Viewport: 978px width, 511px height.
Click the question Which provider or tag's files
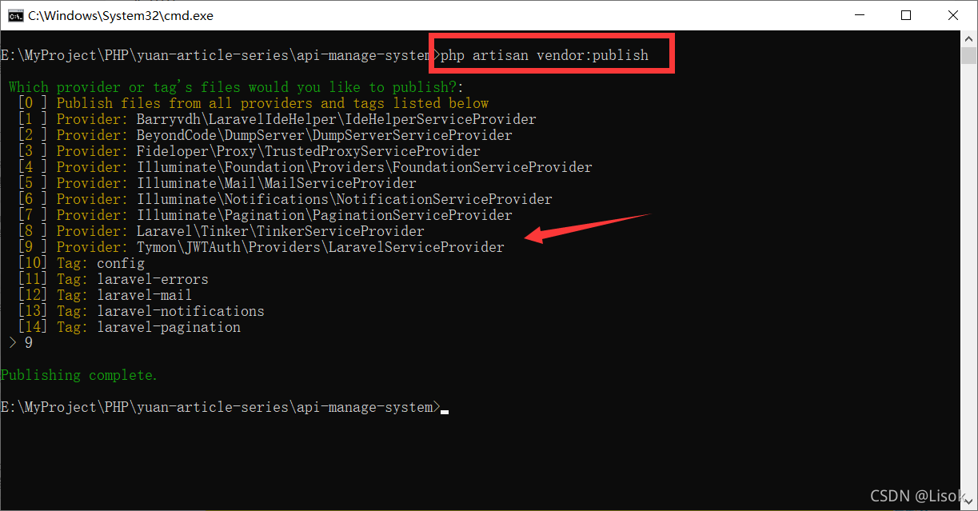pos(236,87)
